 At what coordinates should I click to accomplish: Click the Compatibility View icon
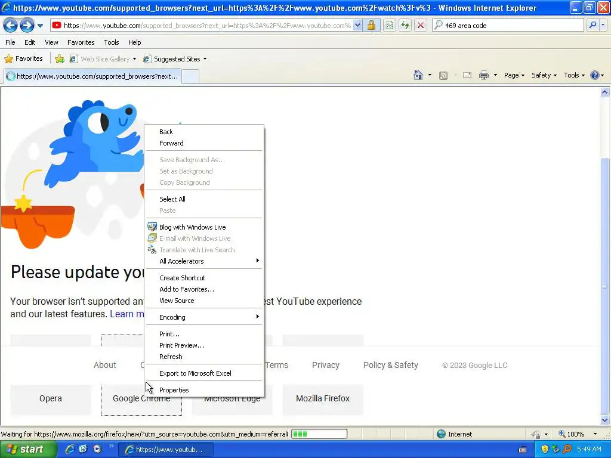(x=389, y=25)
